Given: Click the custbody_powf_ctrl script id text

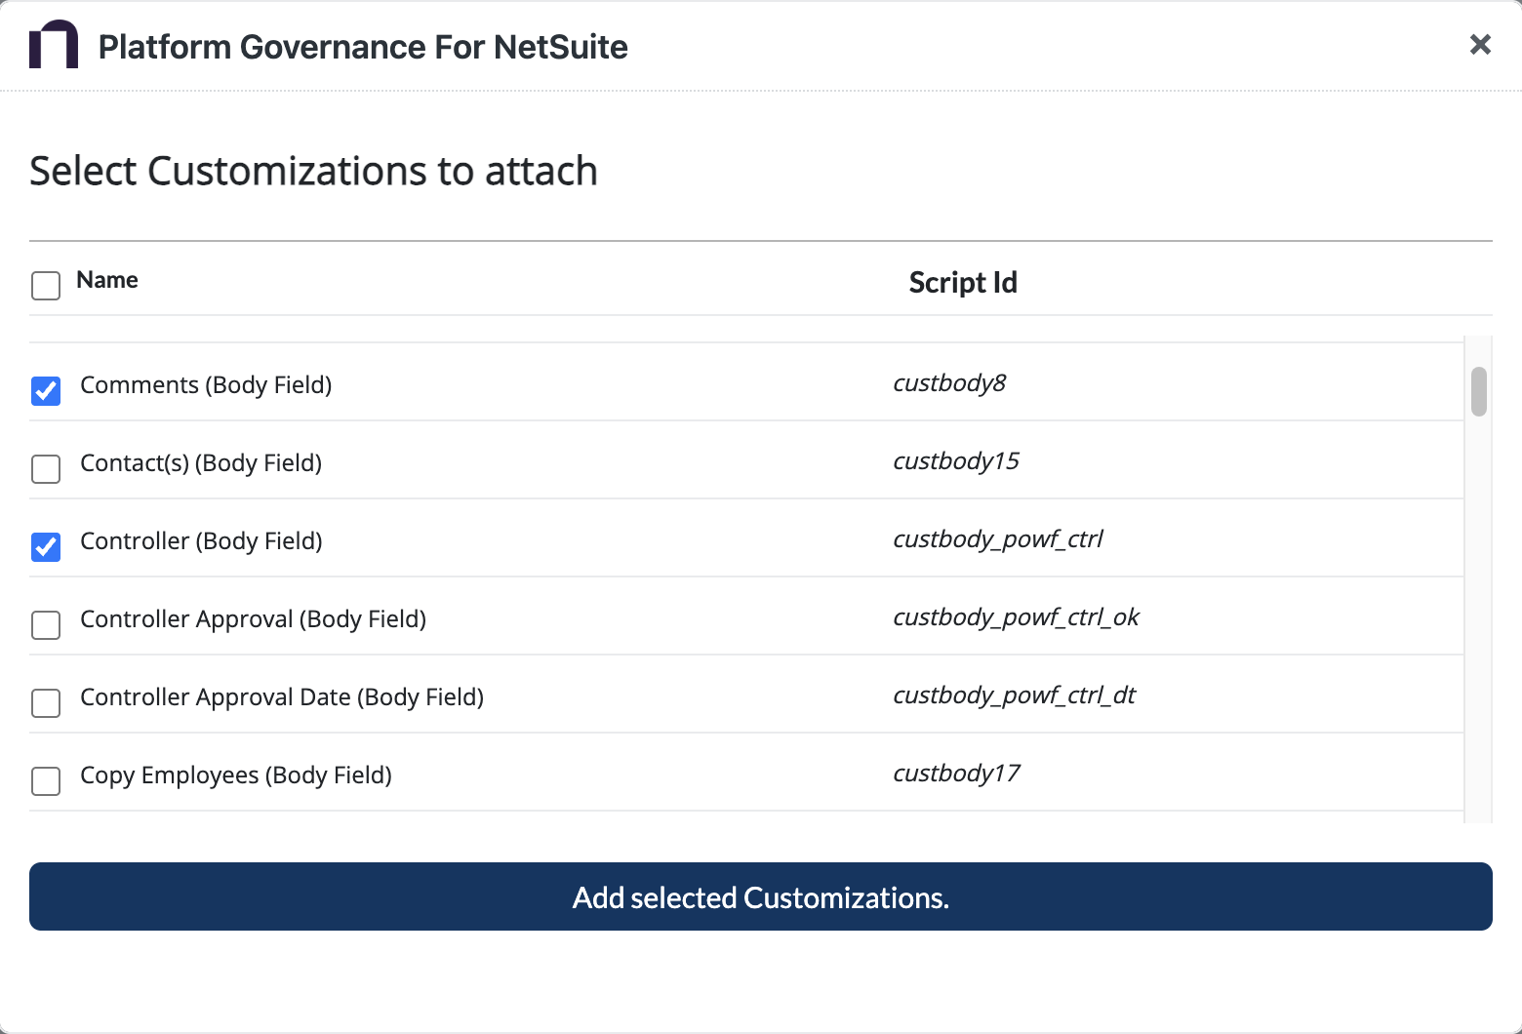Looking at the screenshot, I should coord(997,539).
